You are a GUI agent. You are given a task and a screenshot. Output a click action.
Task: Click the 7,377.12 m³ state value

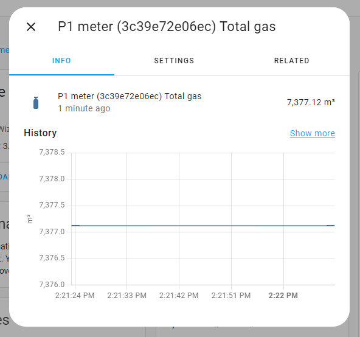click(x=311, y=102)
